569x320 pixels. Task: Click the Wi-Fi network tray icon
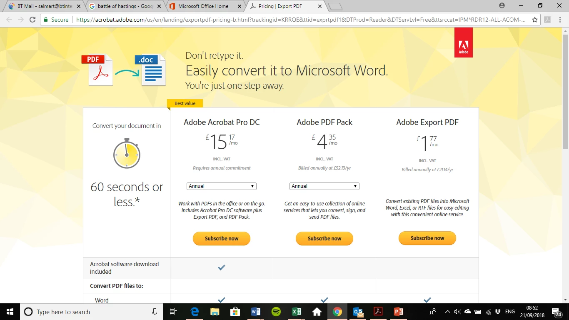(488, 312)
